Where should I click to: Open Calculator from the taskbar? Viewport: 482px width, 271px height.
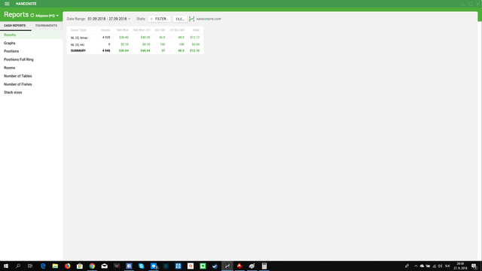point(264,266)
